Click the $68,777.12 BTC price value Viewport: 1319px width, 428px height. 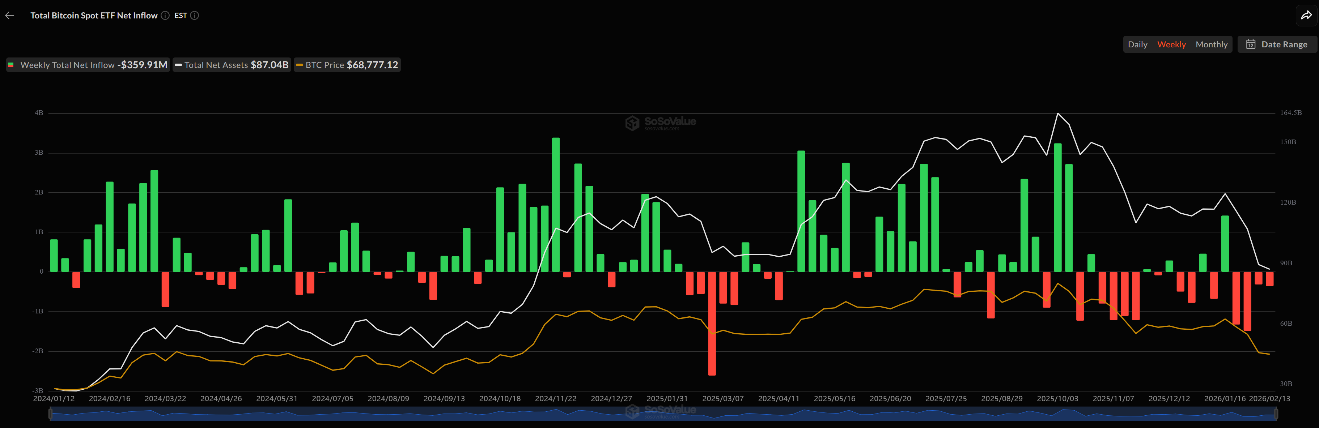[373, 65]
